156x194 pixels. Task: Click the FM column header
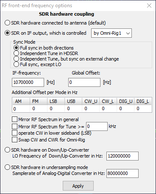(x=39, y=101)
